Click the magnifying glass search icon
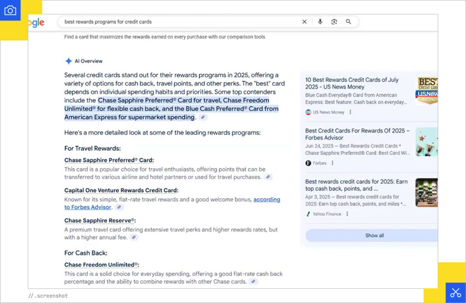466x303 pixels. click(x=348, y=21)
